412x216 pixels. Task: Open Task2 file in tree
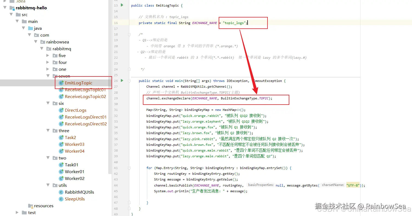70,137
